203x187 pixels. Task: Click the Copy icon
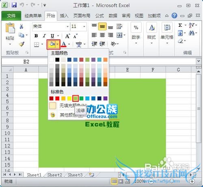tap(22, 35)
